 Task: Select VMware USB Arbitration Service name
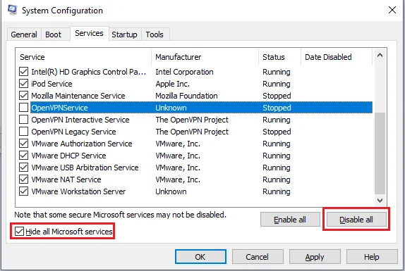point(85,168)
